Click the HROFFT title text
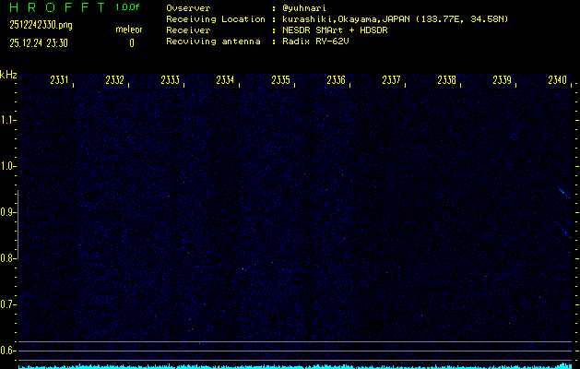Screen dimensions: 580x369 [55, 7]
